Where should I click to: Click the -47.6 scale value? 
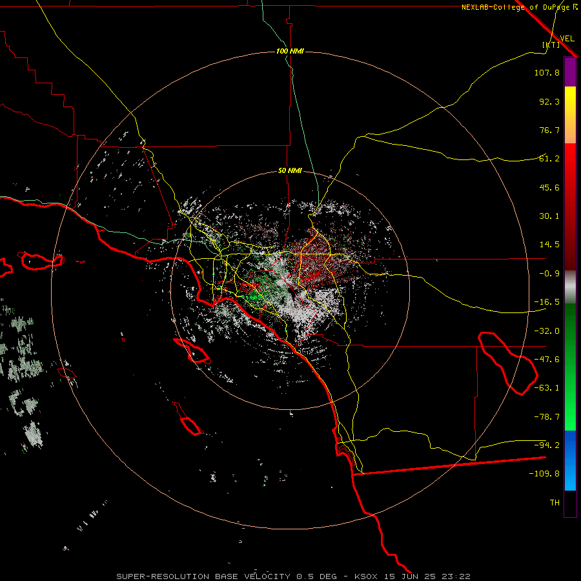pos(547,360)
